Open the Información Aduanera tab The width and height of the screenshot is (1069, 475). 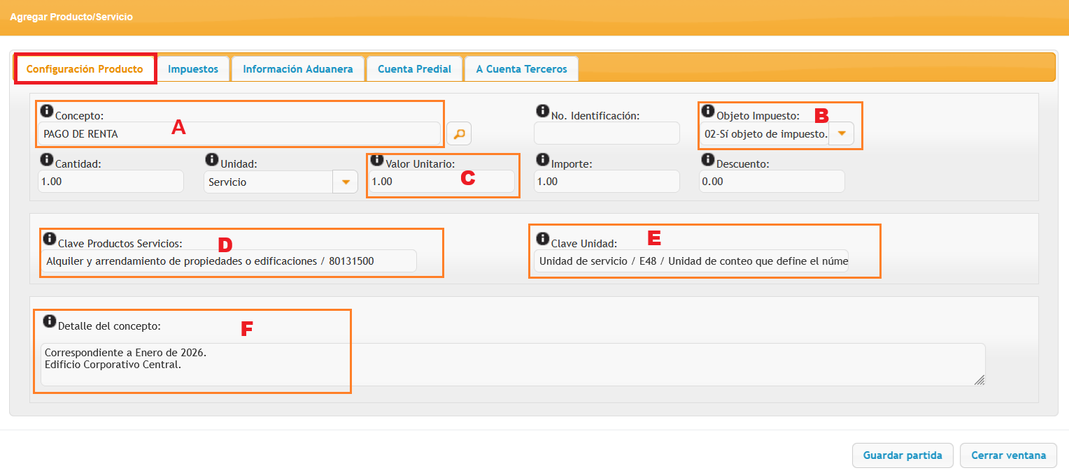click(x=297, y=69)
